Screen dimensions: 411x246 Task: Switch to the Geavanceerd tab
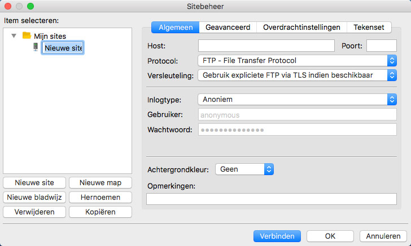coord(228,27)
